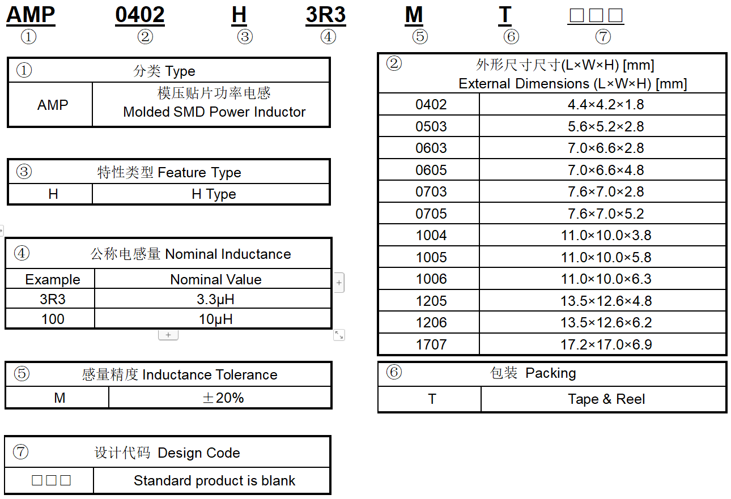Click the '100' example code cell
Image resolution: width=731 pixels, height=499 pixels.
[51, 319]
